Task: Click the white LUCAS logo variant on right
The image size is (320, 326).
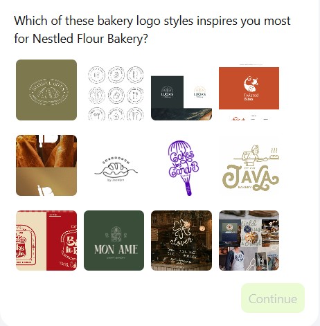Action: [x=199, y=92]
